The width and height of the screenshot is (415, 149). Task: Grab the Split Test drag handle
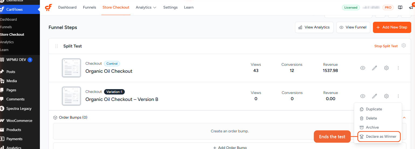click(x=57, y=46)
